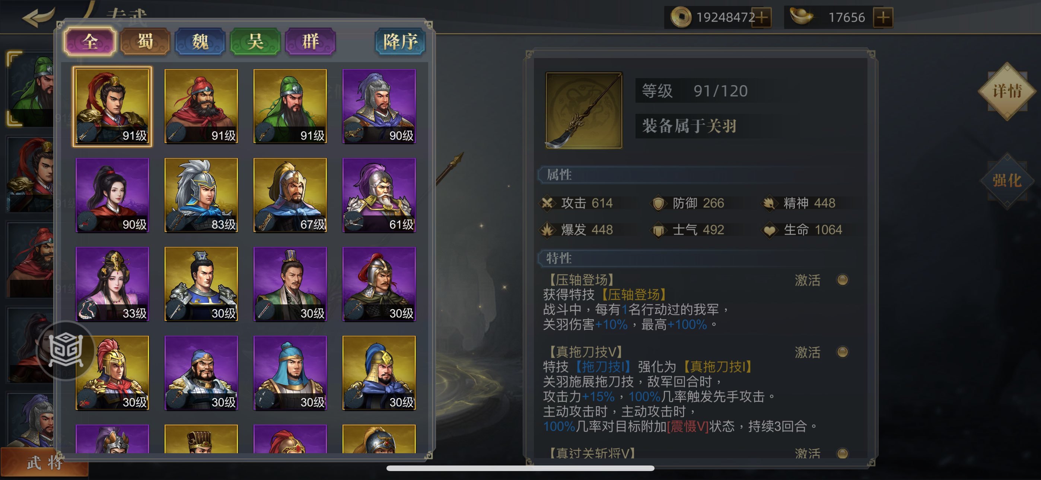Open the 强化 enhancement panel

pyautogui.click(x=1007, y=180)
